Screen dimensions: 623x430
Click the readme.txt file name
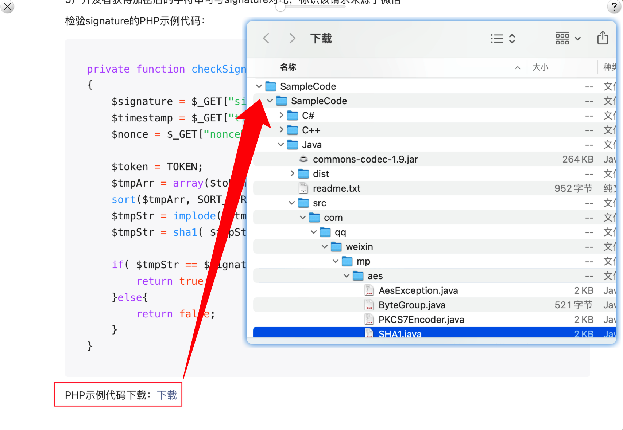[x=336, y=188]
